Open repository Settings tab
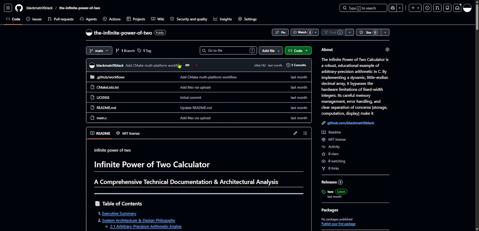479x231 pixels. click(247, 19)
